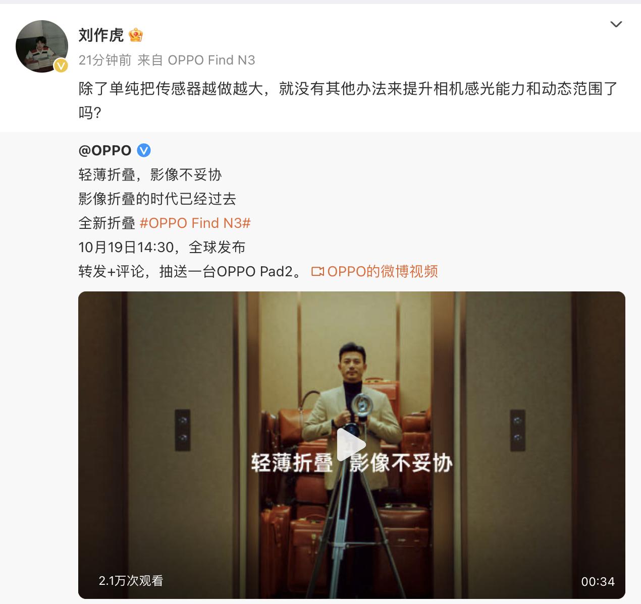Click 刘作虎's post text about sensor size
This screenshot has width=641, height=604.
click(348, 100)
